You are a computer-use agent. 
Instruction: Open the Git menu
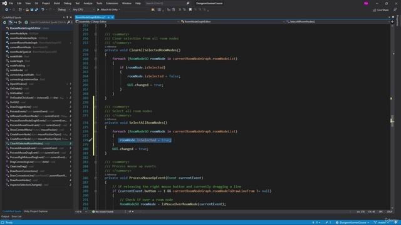(x=36, y=3)
